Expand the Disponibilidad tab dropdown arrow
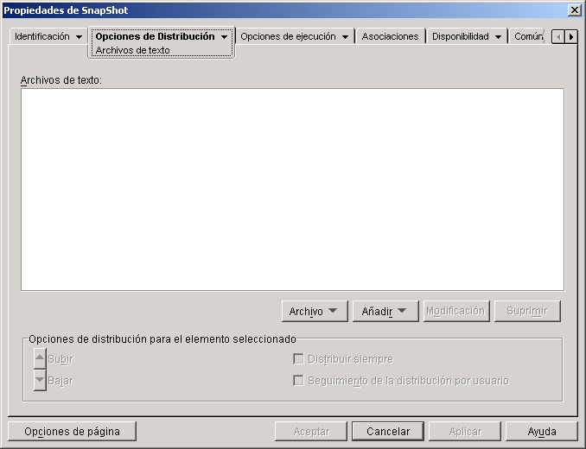The height and width of the screenshot is (449, 586). point(498,37)
